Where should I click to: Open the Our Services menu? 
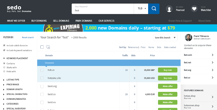click(106, 21)
